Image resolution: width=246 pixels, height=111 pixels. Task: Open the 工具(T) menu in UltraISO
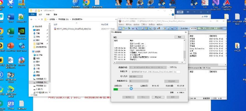[x=144, y=24]
